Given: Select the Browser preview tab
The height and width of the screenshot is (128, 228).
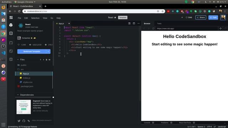Looking at the screenshot, I should tap(147, 23).
